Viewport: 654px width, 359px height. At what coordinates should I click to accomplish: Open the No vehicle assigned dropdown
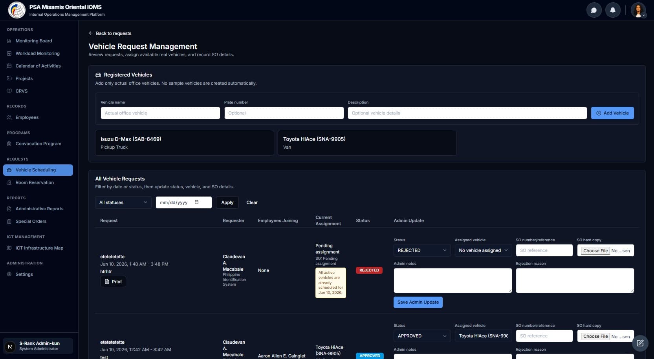483,250
